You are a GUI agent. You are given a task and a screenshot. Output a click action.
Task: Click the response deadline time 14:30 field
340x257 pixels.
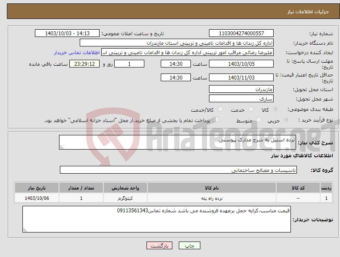[176, 64]
